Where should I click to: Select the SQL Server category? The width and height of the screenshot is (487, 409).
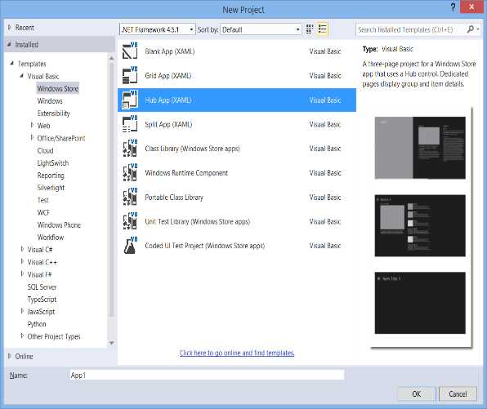42,287
